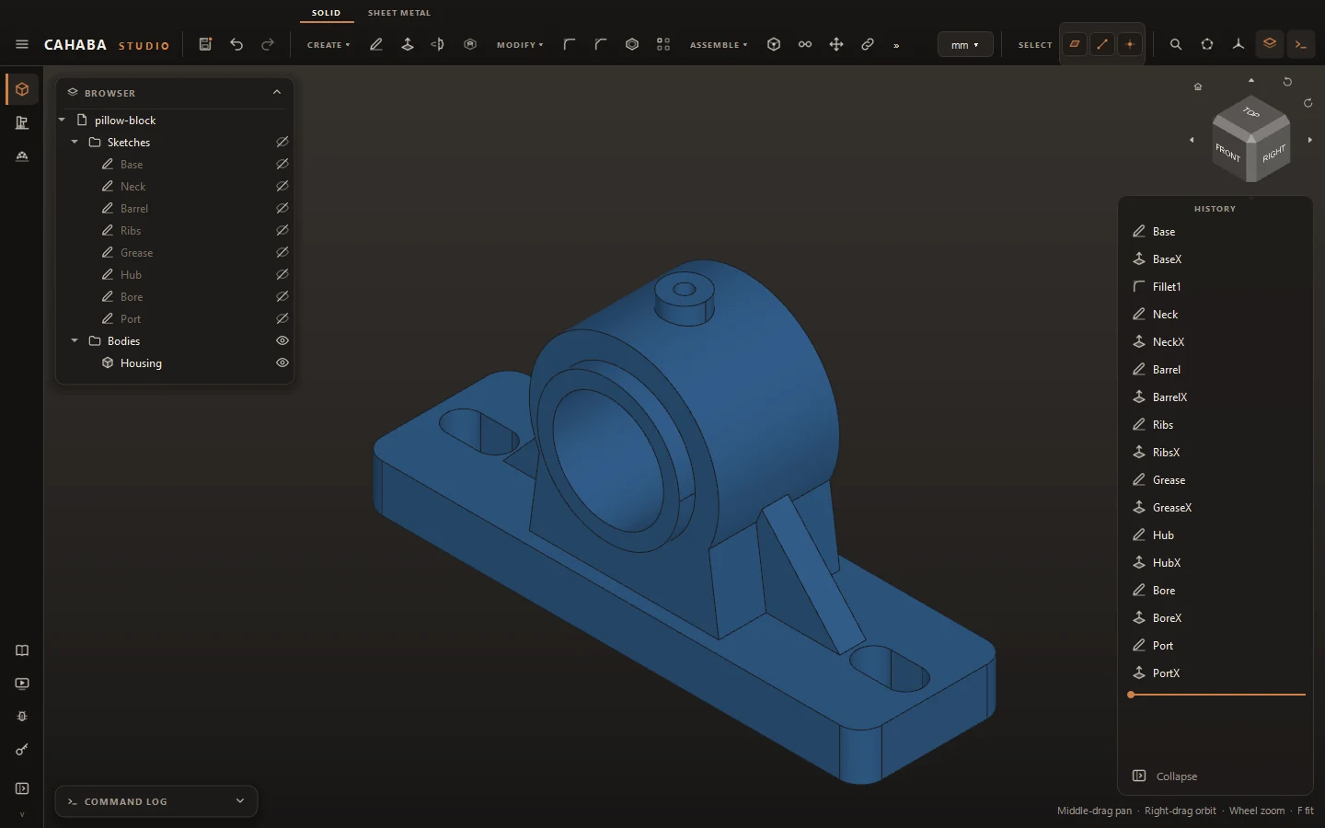This screenshot has width=1325, height=828.
Task: Select the fillet tool icon
Action: click(x=570, y=44)
